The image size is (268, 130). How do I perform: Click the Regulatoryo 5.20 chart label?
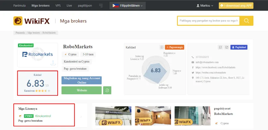pos(169,54)
